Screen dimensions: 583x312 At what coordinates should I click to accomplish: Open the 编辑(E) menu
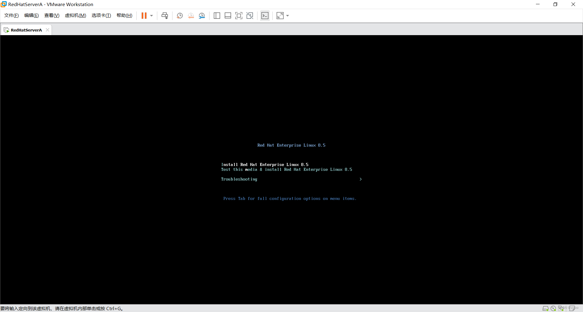pos(32,15)
